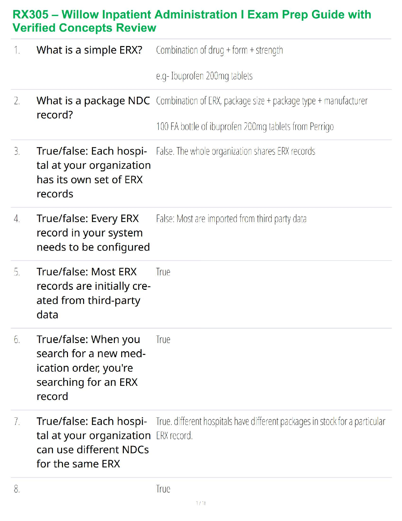Click question about hospitals using different NDCs
This screenshot has width=402, height=521.
[x=93, y=442]
